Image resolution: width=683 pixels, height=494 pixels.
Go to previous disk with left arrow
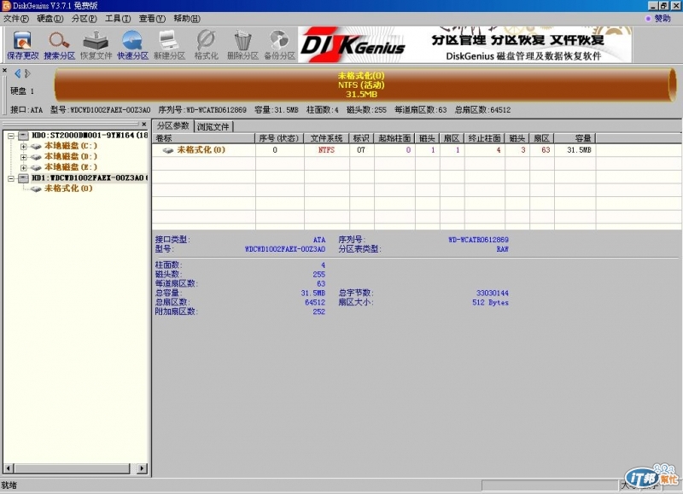(17, 73)
